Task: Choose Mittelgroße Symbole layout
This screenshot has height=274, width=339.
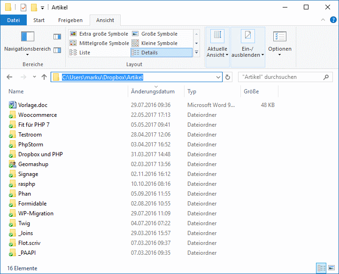Action: 99,43
